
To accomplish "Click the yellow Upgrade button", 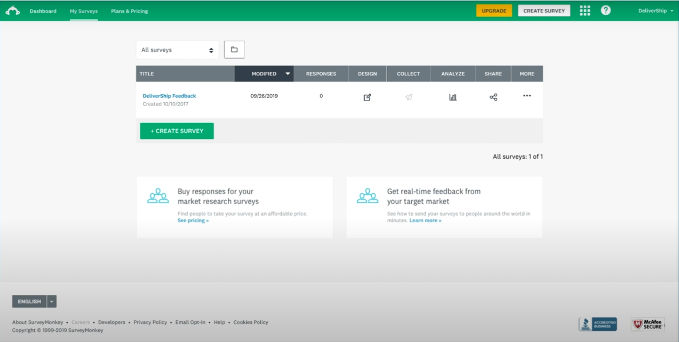I will coord(494,11).
